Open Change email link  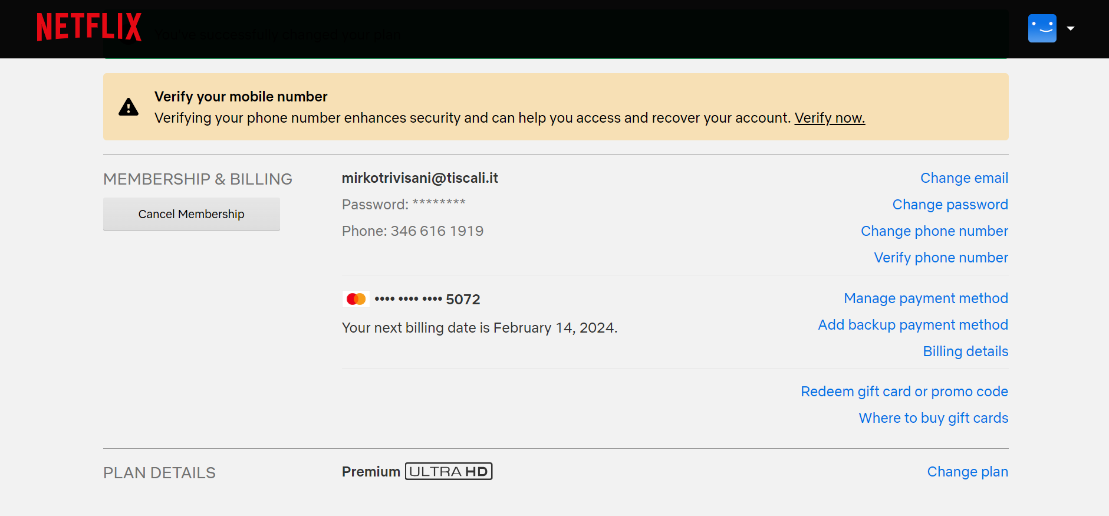point(964,178)
